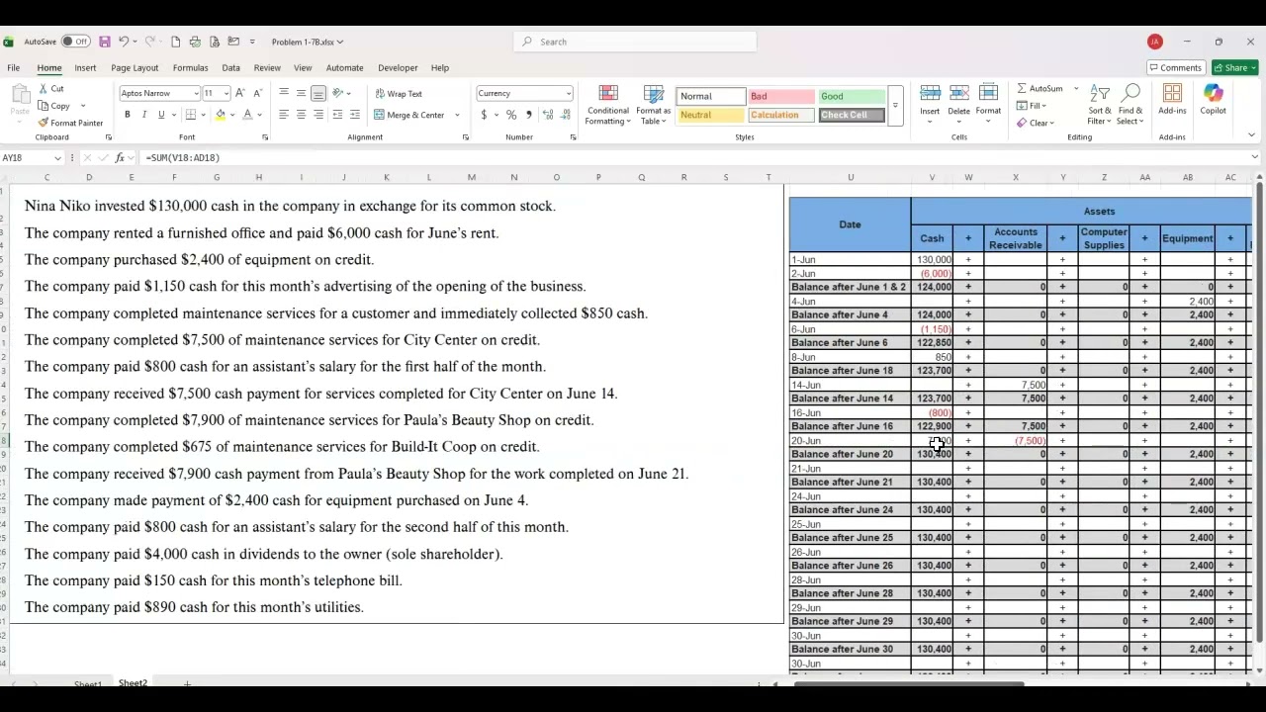Switch to the Insert tab
This screenshot has height=712, width=1266.
tap(85, 68)
